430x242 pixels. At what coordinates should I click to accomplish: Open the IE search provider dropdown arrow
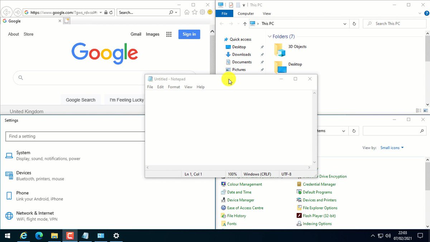(176, 13)
